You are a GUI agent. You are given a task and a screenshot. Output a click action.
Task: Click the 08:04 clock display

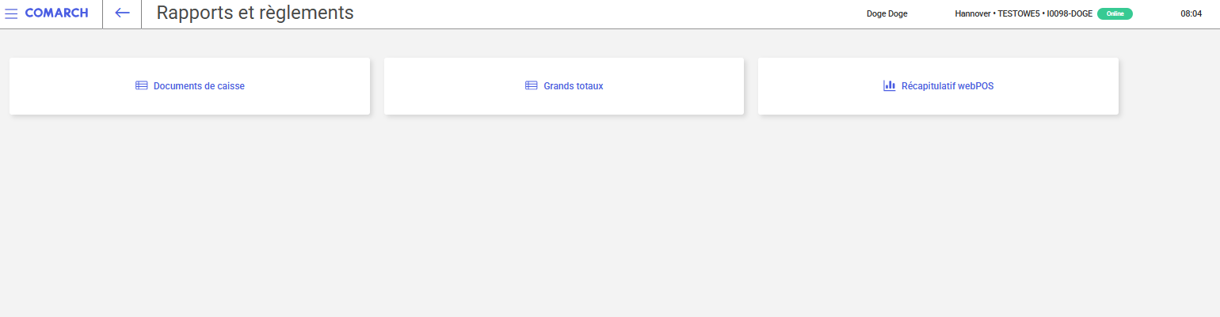click(1191, 13)
